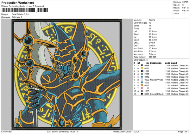
Task: Select the navy swatch beside 21699 stitches
Action: (x=142, y=71)
